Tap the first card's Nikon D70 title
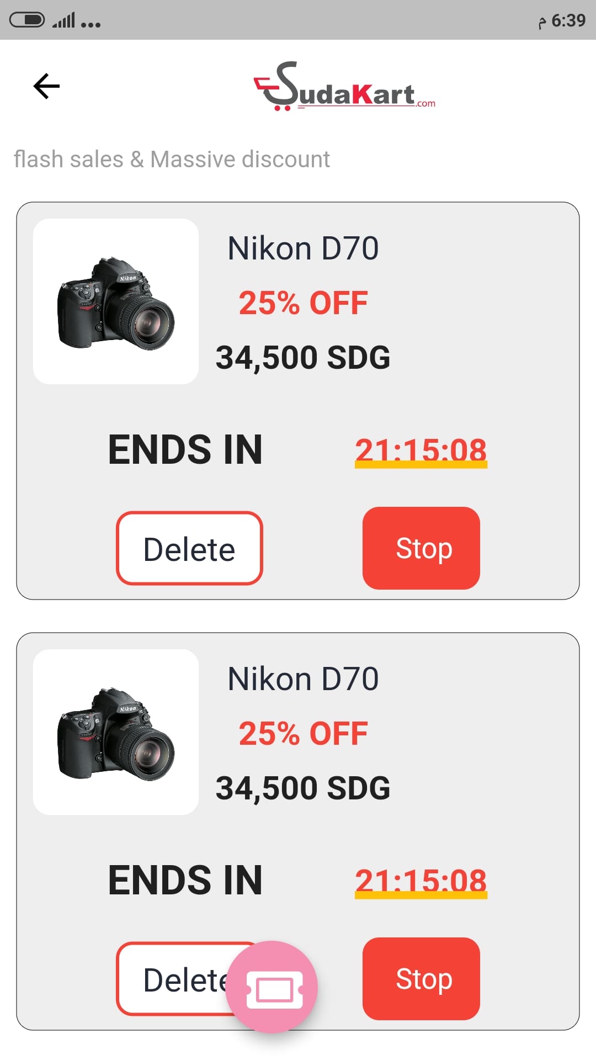 (303, 248)
